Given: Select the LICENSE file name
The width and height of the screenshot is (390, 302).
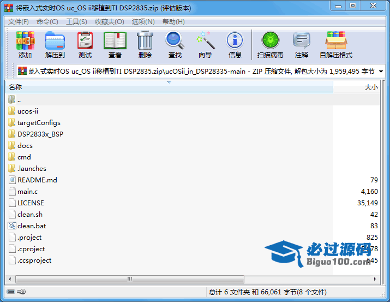Looking at the screenshot, I should coord(31,203).
